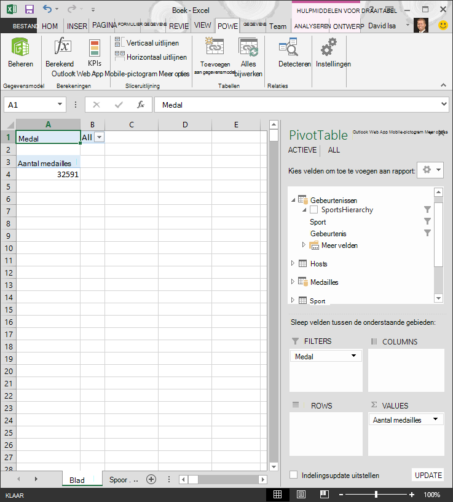Add a new sheet with plus icon
Viewport: 453px width, 502px height.
point(151,479)
